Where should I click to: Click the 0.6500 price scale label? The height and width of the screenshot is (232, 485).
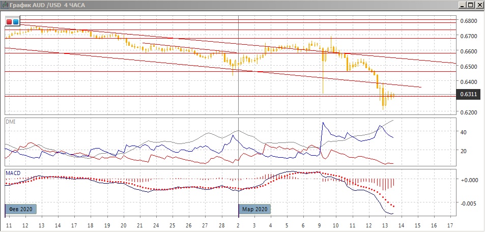[x=468, y=67]
